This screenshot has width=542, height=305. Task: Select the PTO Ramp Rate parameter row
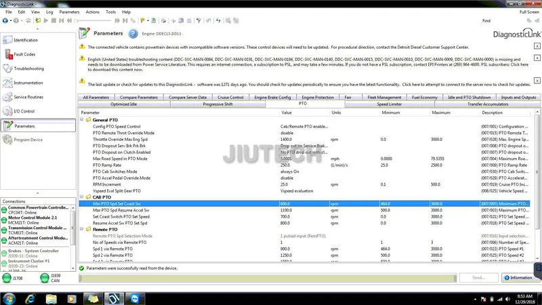[304, 165]
